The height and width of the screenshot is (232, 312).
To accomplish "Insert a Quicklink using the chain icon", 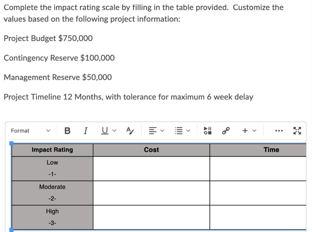I will point(225,130).
